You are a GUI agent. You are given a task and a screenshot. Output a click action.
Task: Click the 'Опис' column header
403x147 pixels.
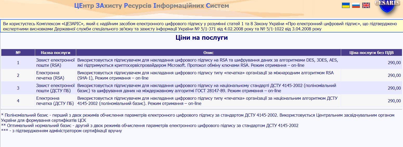point(208,52)
